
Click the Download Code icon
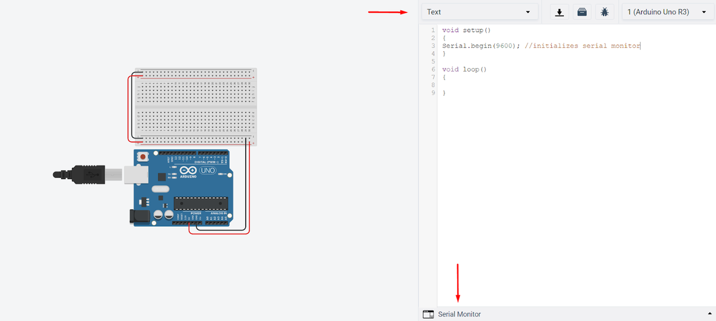tap(560, 12)
